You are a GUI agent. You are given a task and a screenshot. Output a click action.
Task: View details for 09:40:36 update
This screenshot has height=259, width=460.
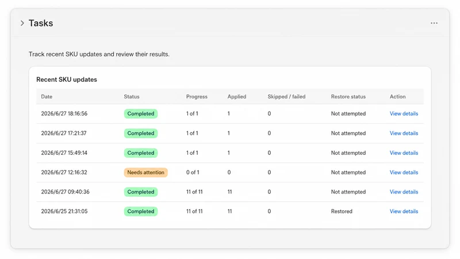[x=404, y=192]
